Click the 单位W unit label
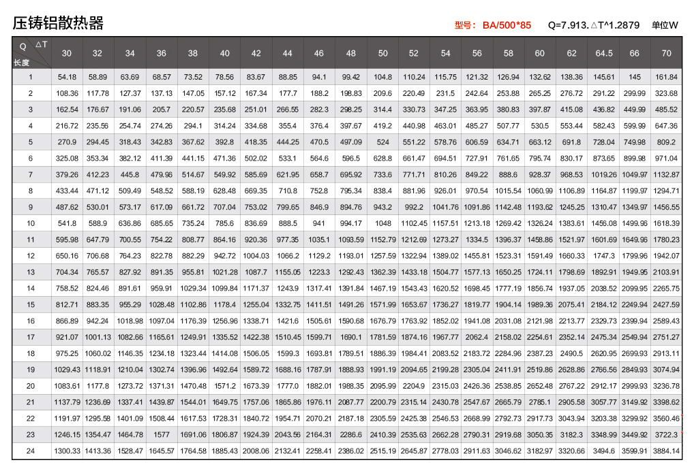694x473 pixels. (665, 25)
